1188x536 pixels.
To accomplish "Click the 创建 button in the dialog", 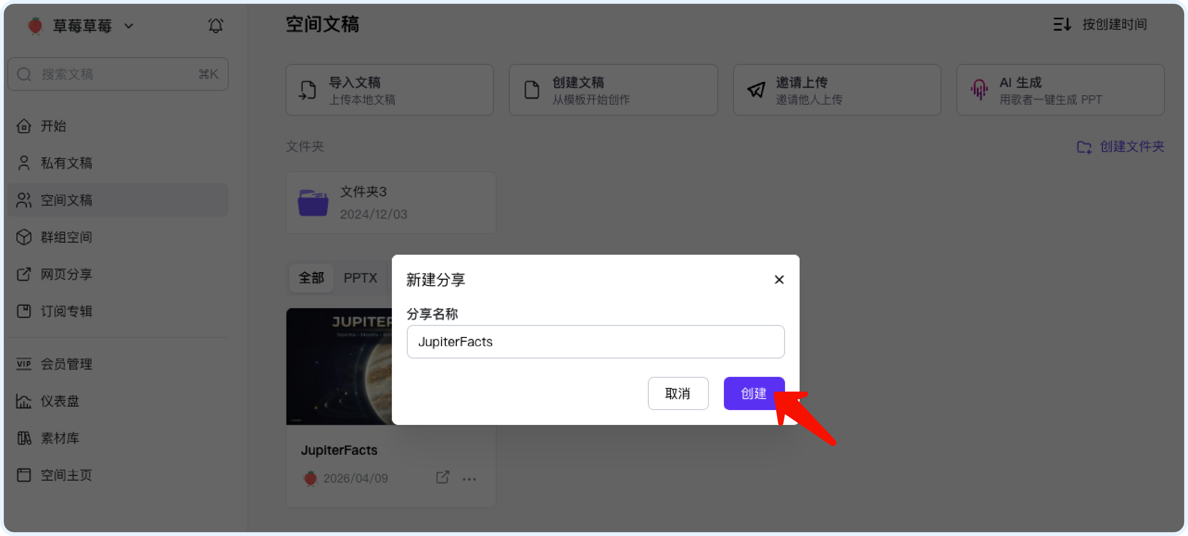I will coord(753,393).
